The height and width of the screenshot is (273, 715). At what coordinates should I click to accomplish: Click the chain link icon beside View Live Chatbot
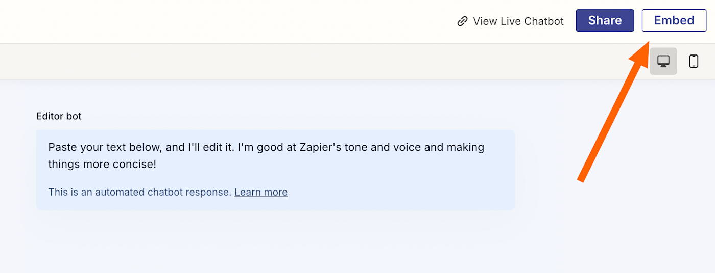462,21
